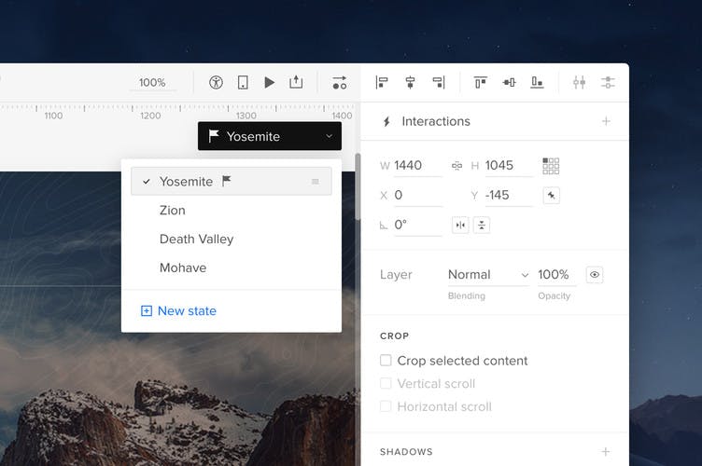Screen dimensions: 702x466
Task: Open the interaction flow arrows icon
Action: [340, 82]
